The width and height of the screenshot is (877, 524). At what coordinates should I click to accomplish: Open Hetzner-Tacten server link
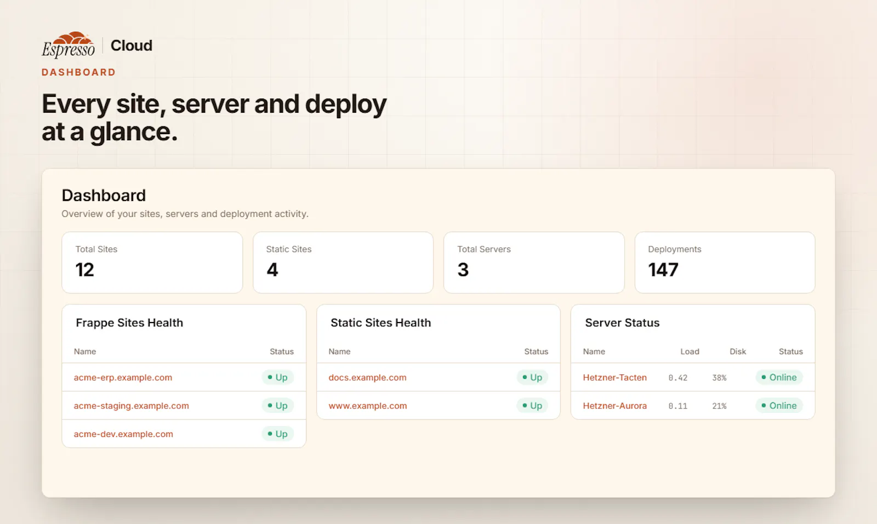[x=614, y=377]
